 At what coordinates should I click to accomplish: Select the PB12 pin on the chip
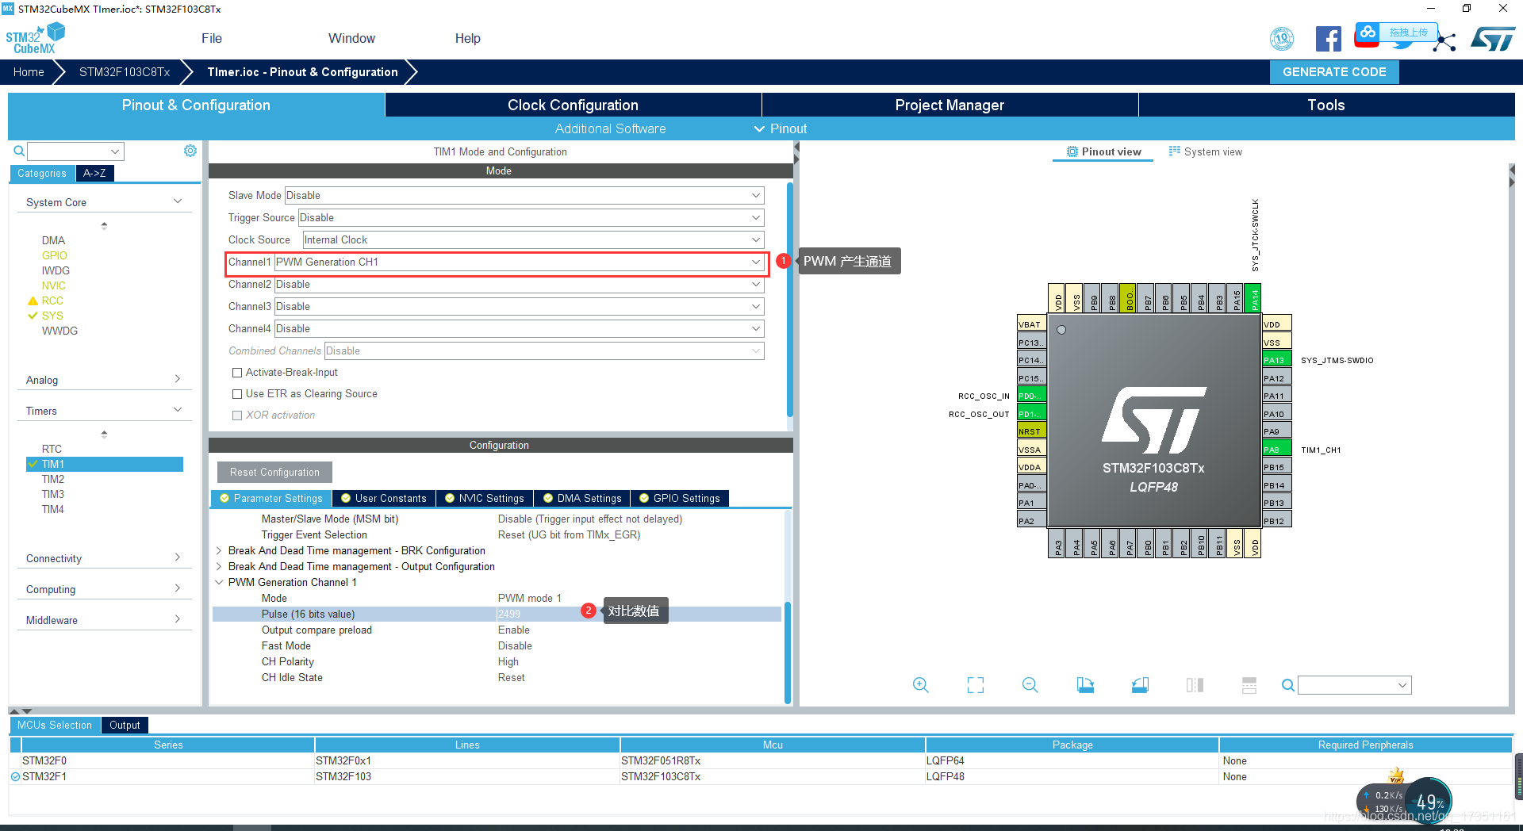point(1276,521)
